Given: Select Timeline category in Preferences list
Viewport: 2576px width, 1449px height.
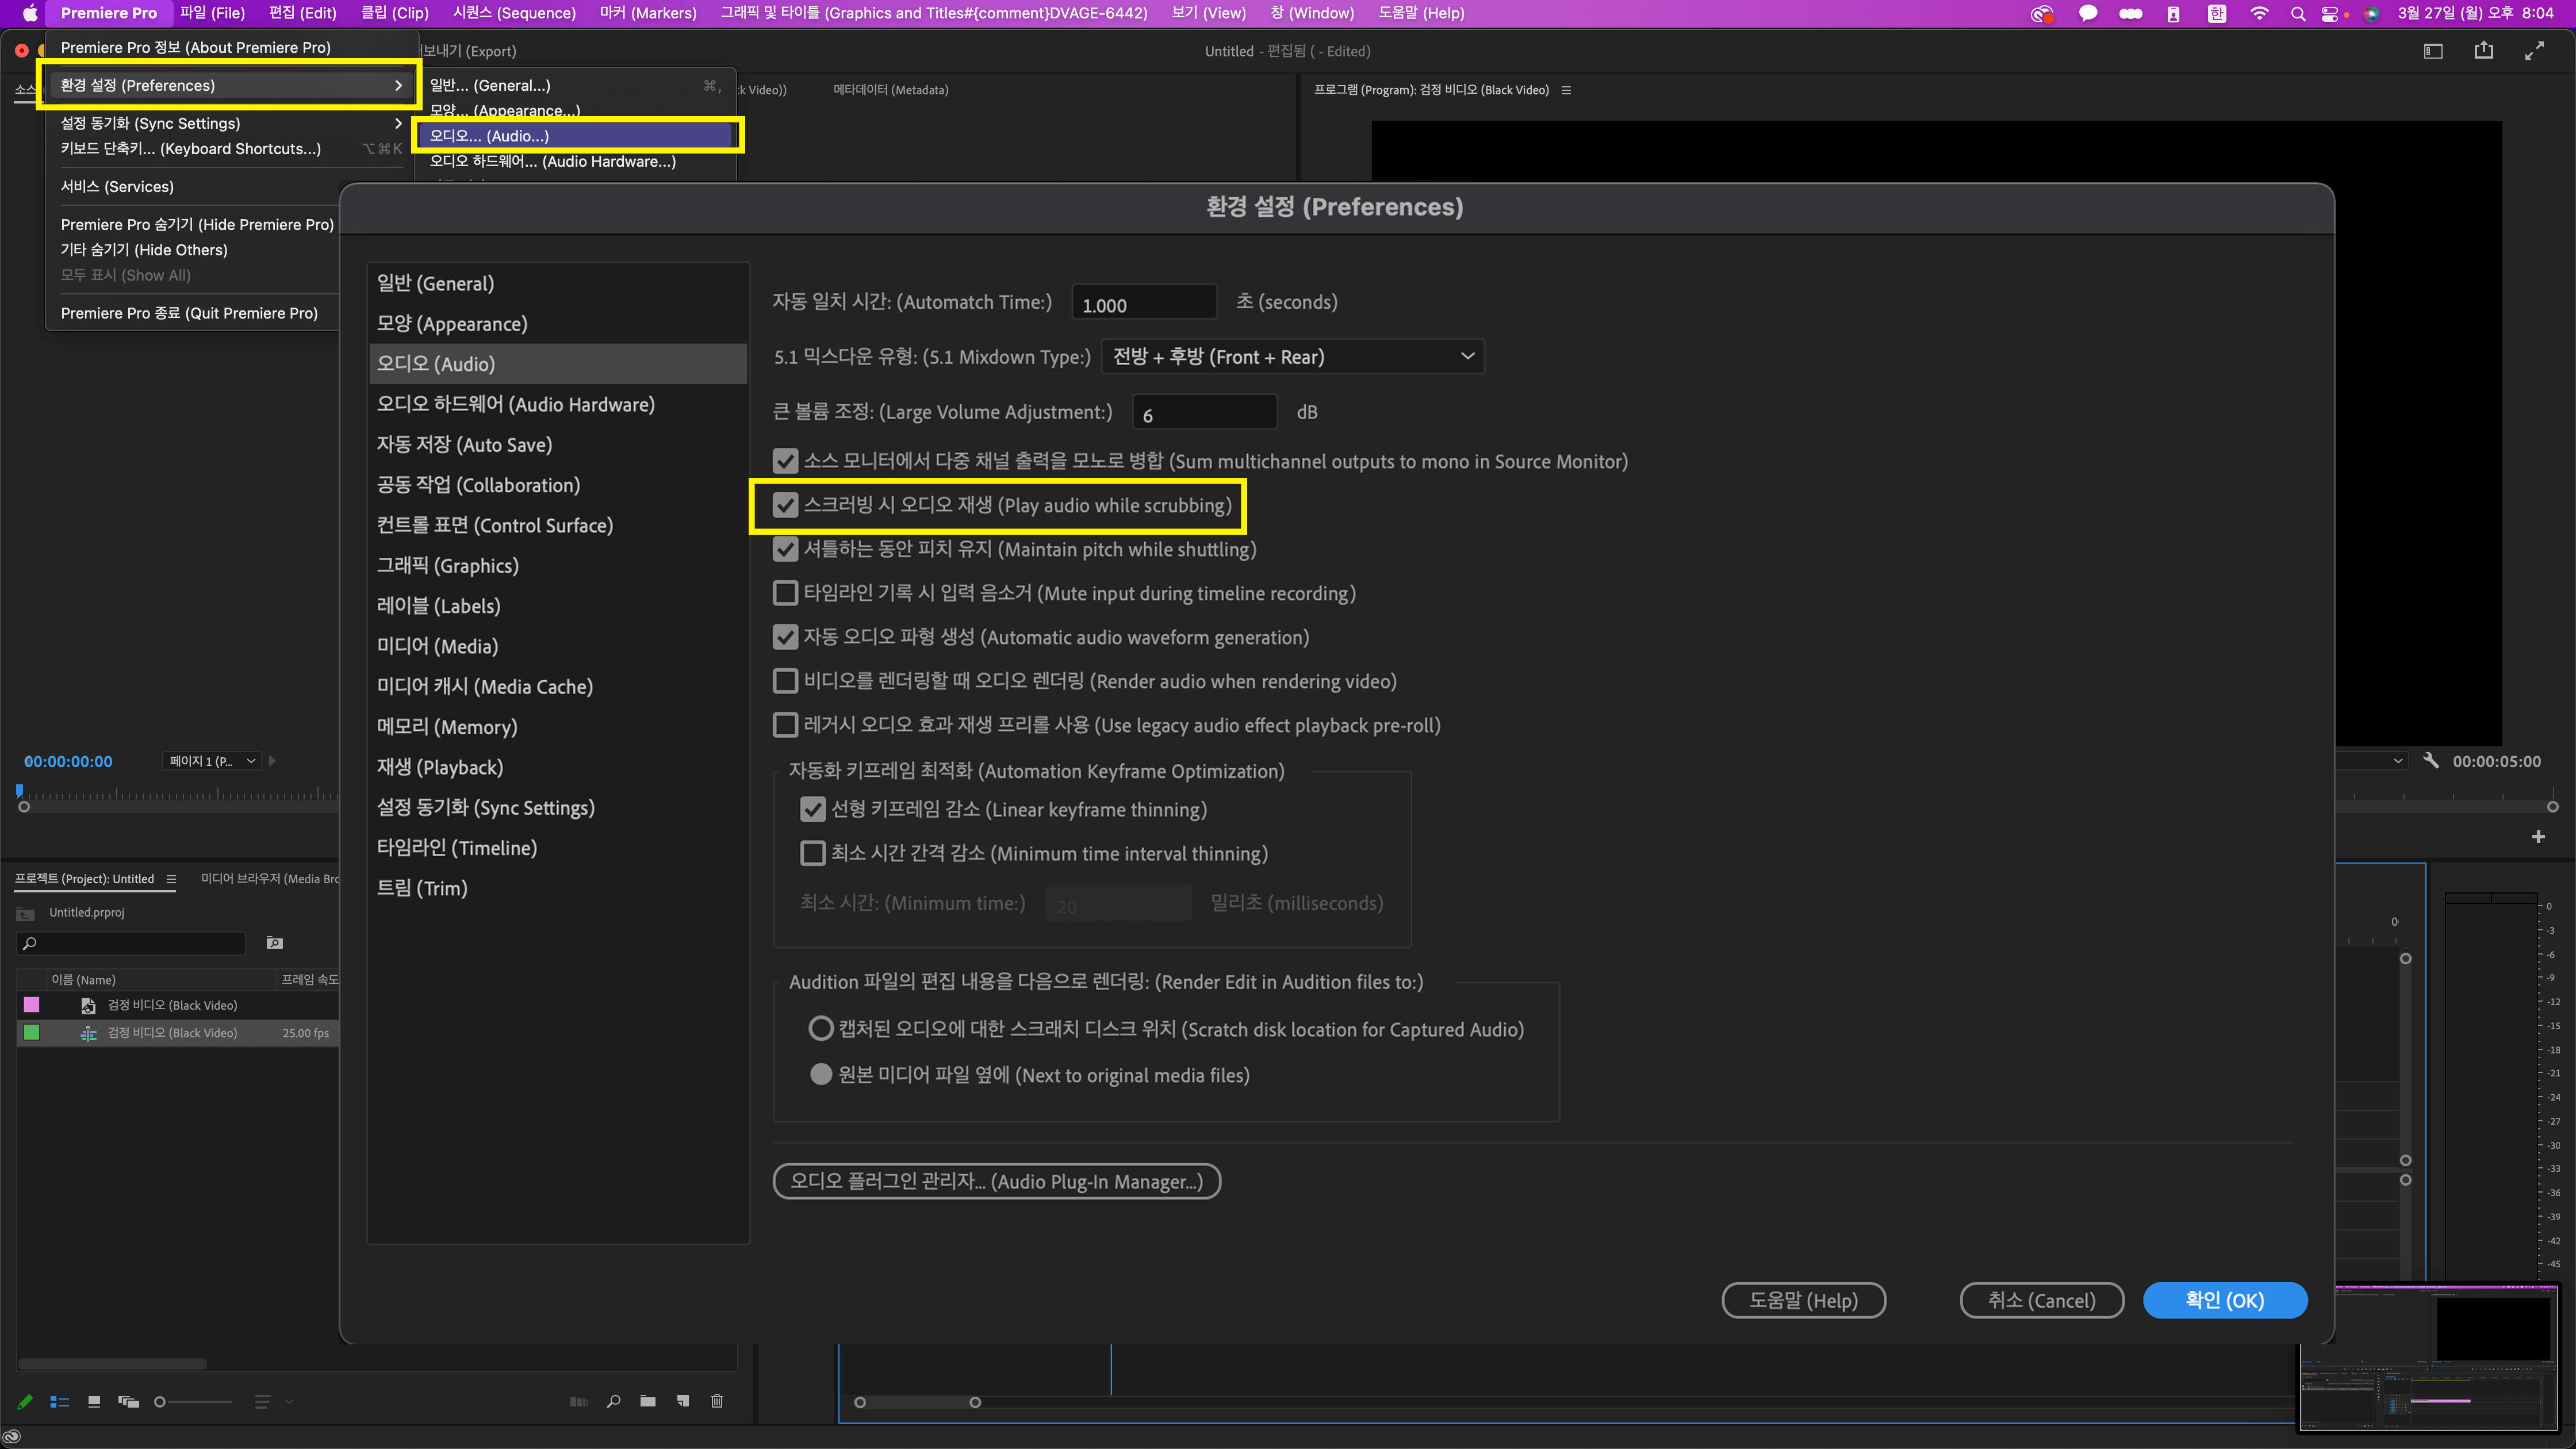Looking at the screenshot, I should point(558,847).
